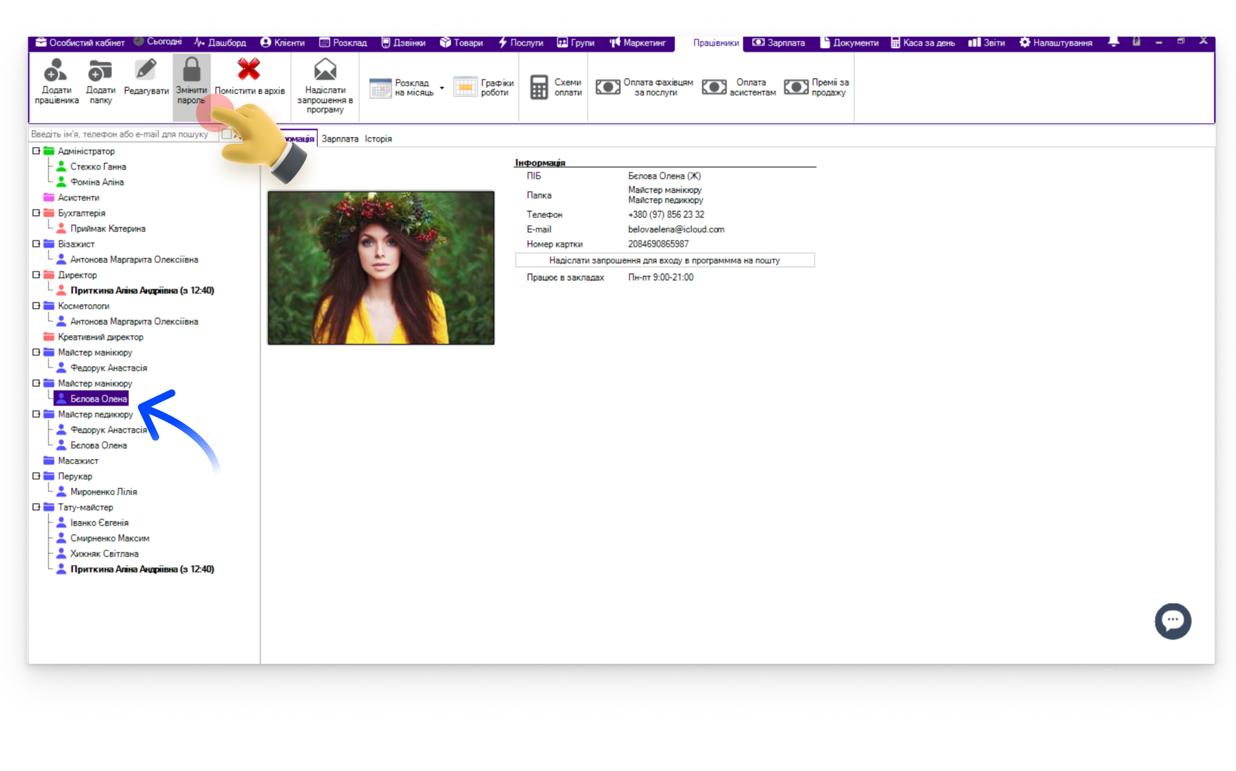Screen dimensions: 1236x771
Task: Select employee Смирненко Максим
Action: coord(110,538)
